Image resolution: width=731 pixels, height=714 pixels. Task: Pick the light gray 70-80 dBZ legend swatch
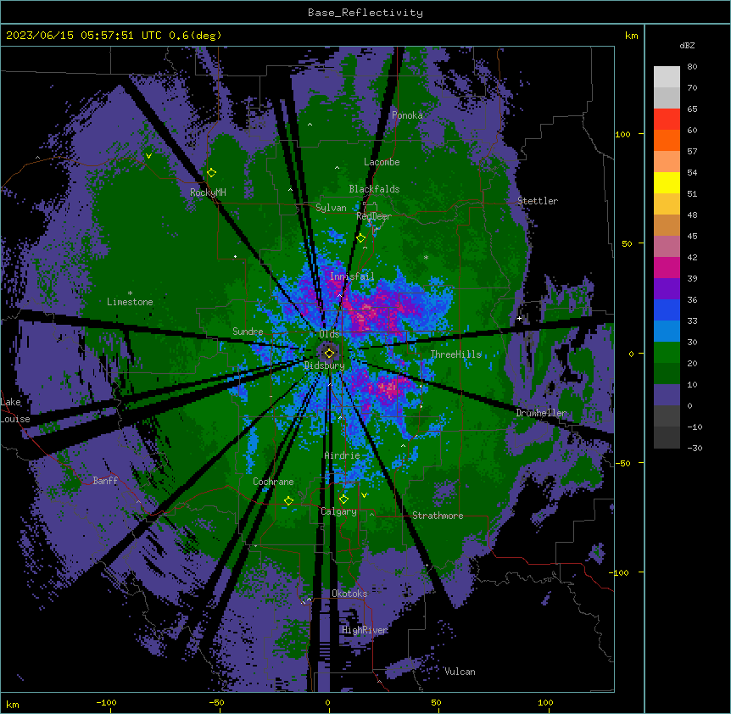pyautogui.click(x=667, y=77)
